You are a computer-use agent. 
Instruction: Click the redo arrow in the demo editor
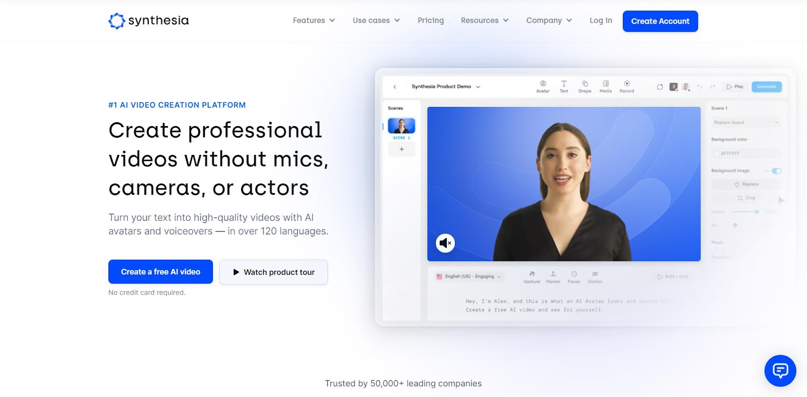click(713, 87)
